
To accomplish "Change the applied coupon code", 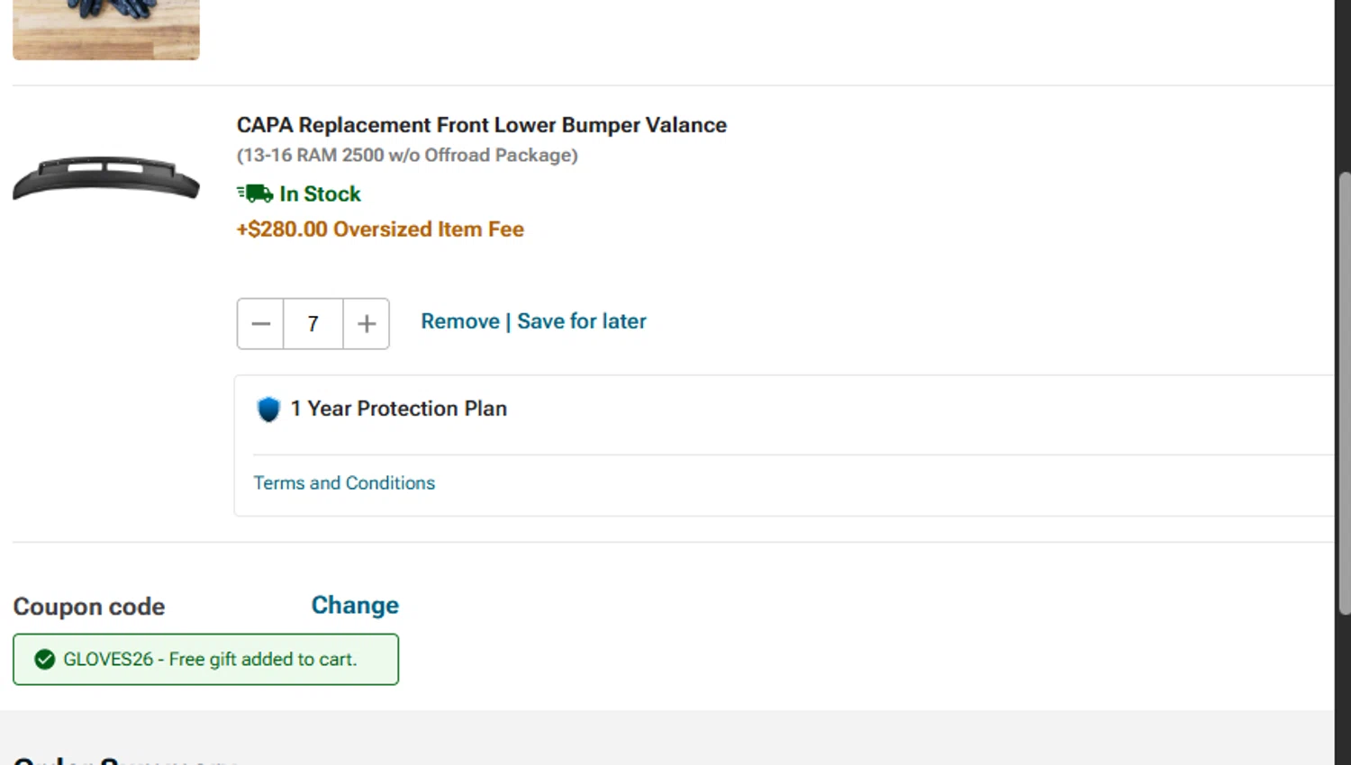I will [x=355, y=606].
